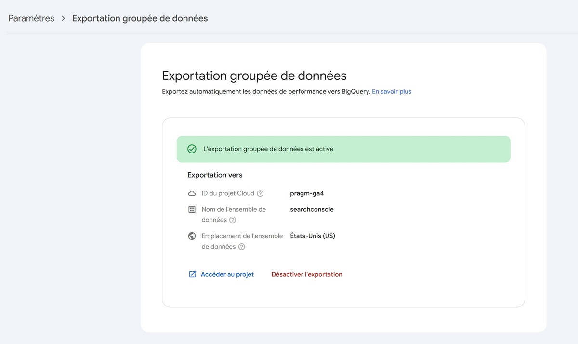Select the breadcrumb 'Exportation groupée de données'

point(140,18)
